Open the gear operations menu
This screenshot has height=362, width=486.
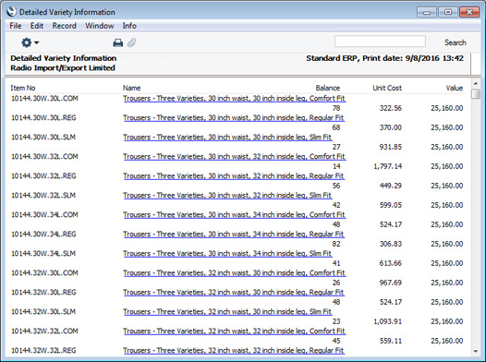30,42
